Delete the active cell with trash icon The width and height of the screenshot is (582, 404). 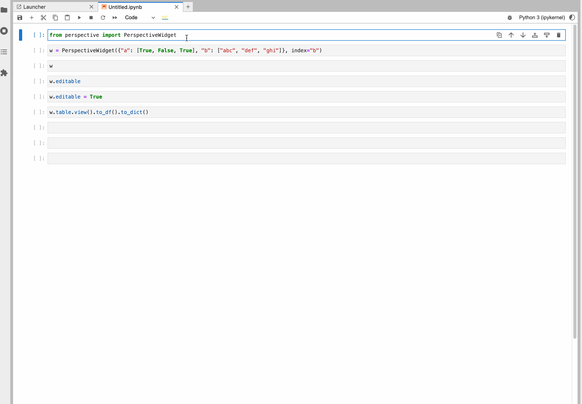(559, 35)
